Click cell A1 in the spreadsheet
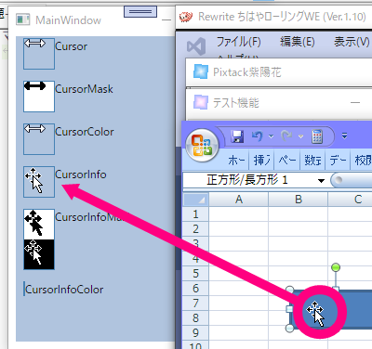 click(239, 214)
